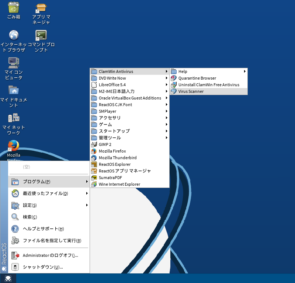Click the シャットダウン power icon
This screenshot has height=283, width=295.
[x=15, y=267]
